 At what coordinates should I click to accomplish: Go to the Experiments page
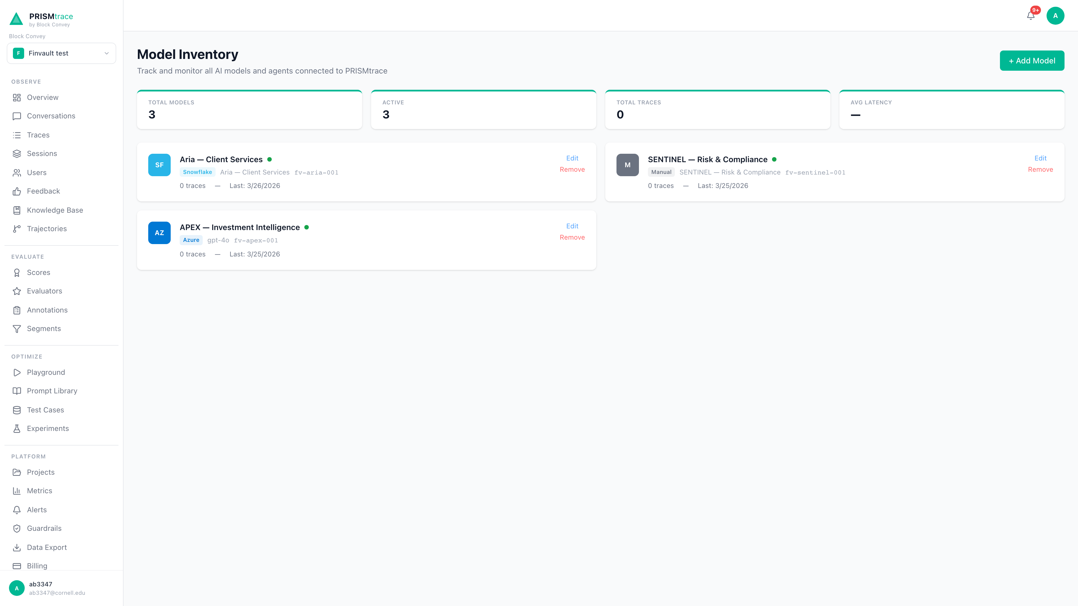(61, 429)
